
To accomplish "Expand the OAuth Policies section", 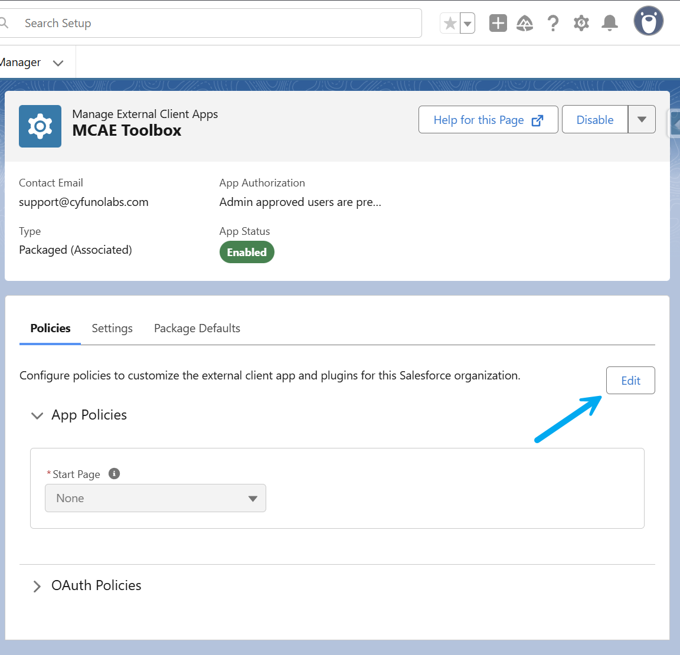I will 37,587.
